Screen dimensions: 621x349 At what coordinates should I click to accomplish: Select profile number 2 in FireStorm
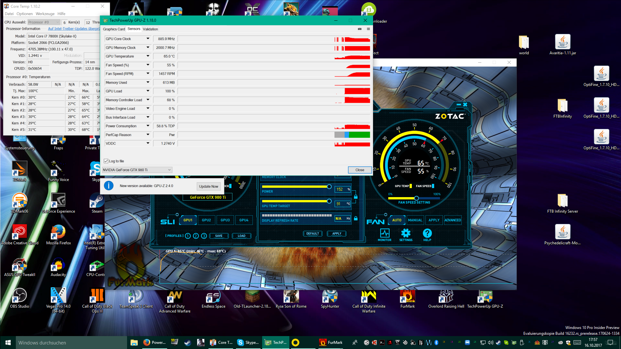(x=196, y=236)
